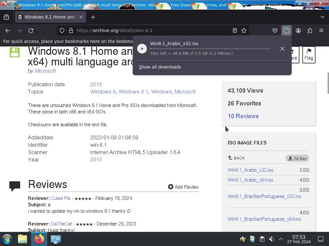Download Win8.1_BrazilianPortuguese_x64.iso
Viewport: 329px width, 246px height.
264,219
